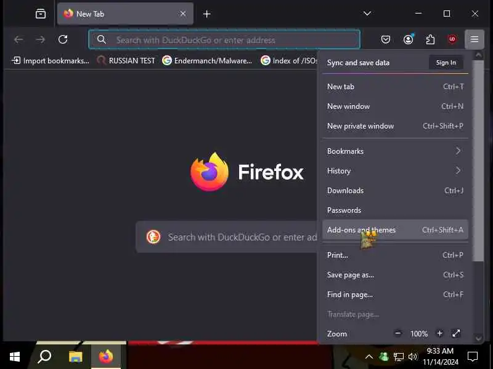The width and height of the screenshot is (493, 369).
Task: Open the taskbar clock showing 9:33 AM
Action: click(440, 357)
